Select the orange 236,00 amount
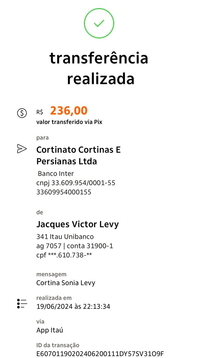Screen dimensions: 198x358 pyautogui.click(x=69, y=111)
